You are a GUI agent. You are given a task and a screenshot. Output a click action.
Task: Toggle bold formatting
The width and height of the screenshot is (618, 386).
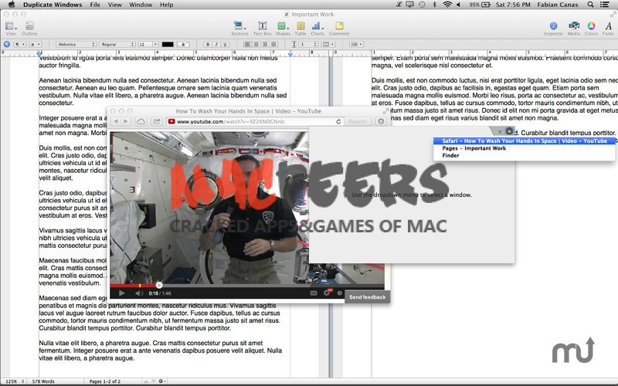click(x=208, y=45)
